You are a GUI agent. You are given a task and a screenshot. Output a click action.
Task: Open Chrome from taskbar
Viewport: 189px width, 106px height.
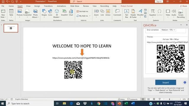(x=99, y=103)
